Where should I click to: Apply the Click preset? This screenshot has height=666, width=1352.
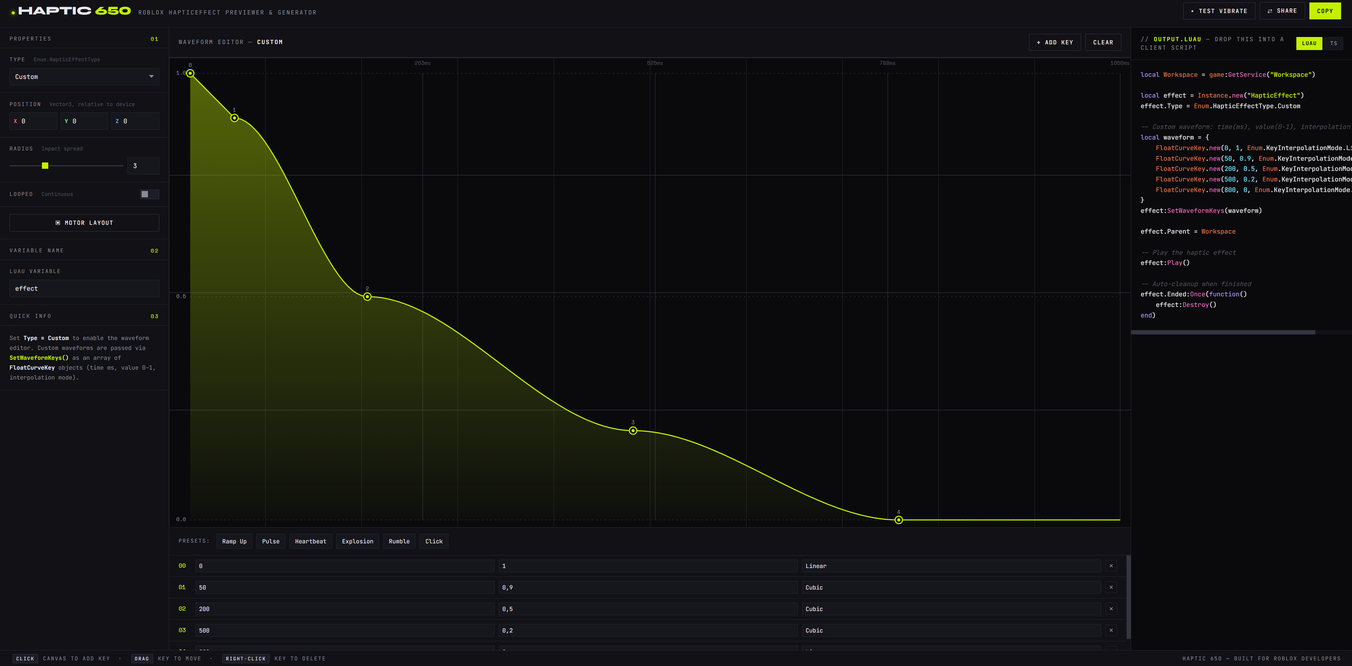point(434,541)
